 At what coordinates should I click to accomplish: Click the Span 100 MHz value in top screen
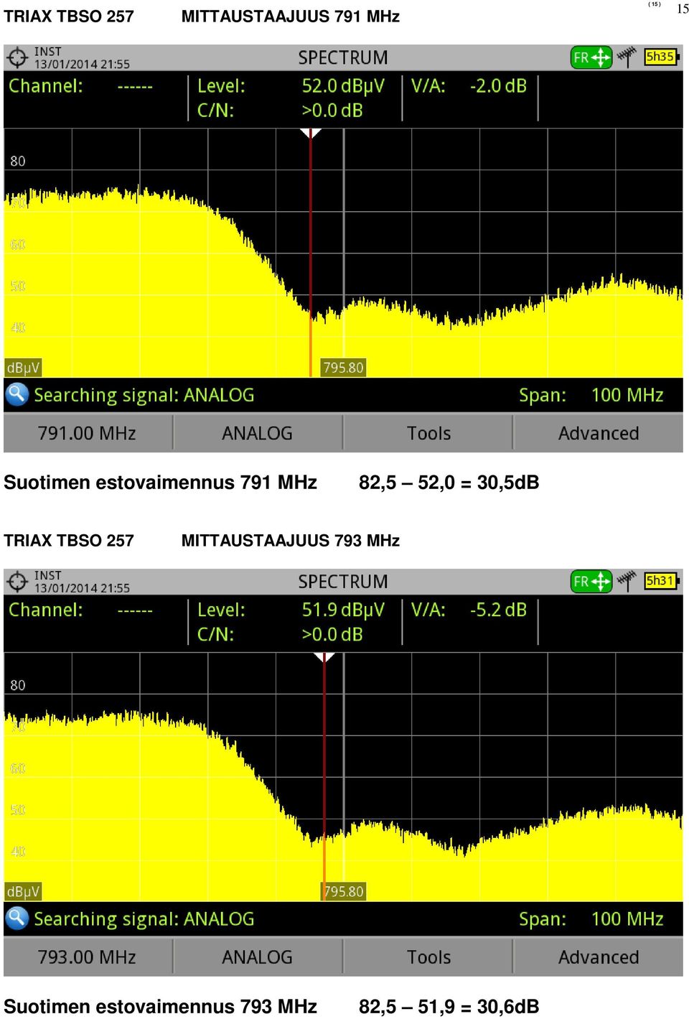point(627,395)
